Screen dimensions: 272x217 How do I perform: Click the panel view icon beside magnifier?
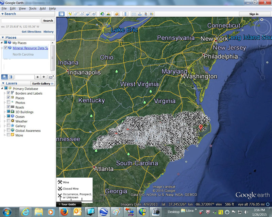(x=11, y=77)
